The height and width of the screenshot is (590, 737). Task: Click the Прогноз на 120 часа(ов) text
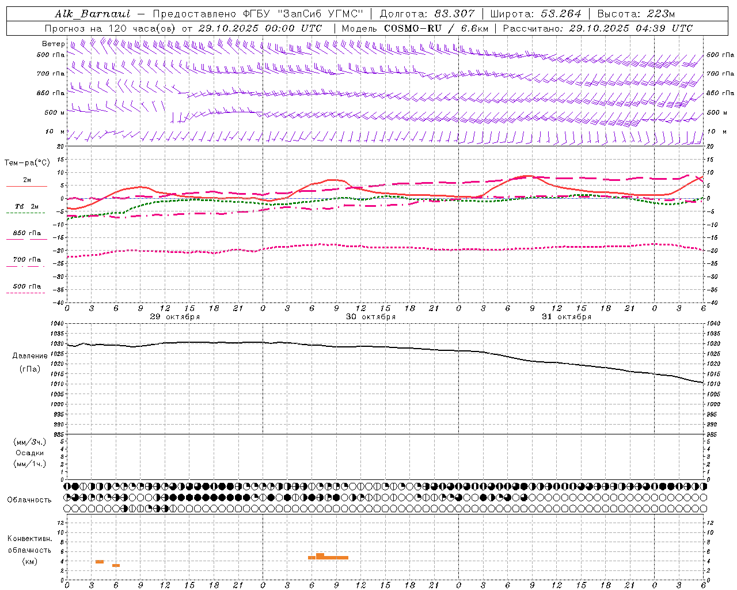pyautogui.click(x=111, y=28)
